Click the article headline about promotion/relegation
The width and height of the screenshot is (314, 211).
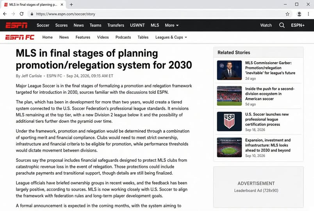click(x=104, y=59)
